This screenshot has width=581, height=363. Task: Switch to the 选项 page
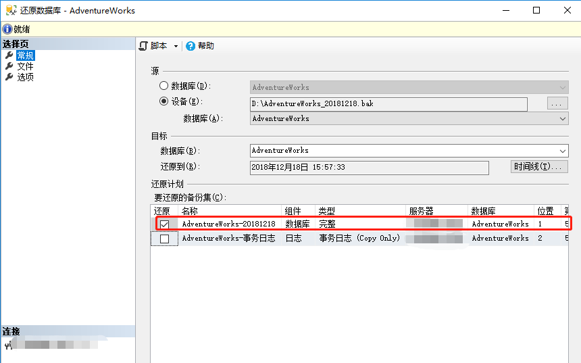click(x=25, y=77)
